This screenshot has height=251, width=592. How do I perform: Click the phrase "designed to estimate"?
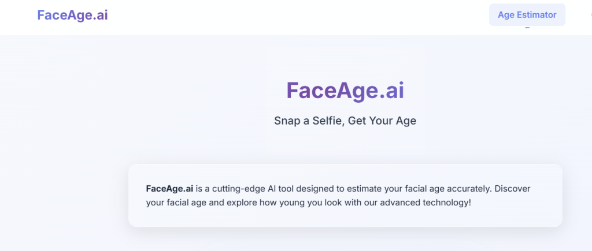pyautogui.click(x=324, y=189)
